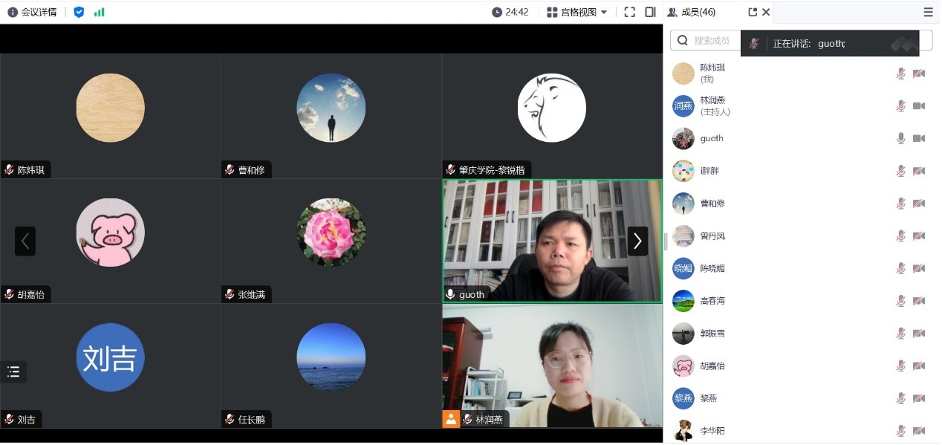942x445 pixels.
Task: Check the green network signal icon
Action: coord(99,12)
